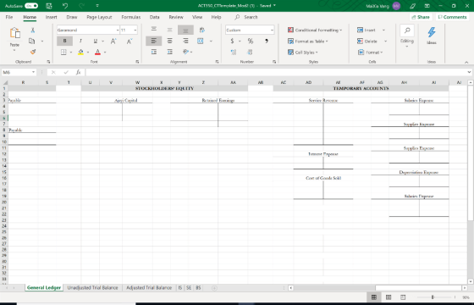Click Increase Indent icon

tap(169, 52)
